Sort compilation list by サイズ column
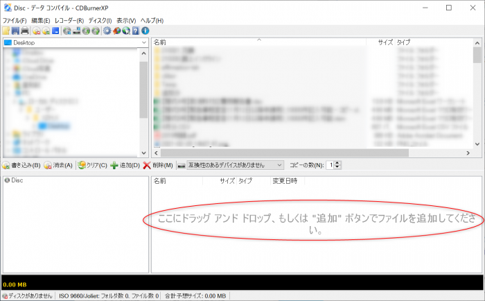 coord(220,181)
